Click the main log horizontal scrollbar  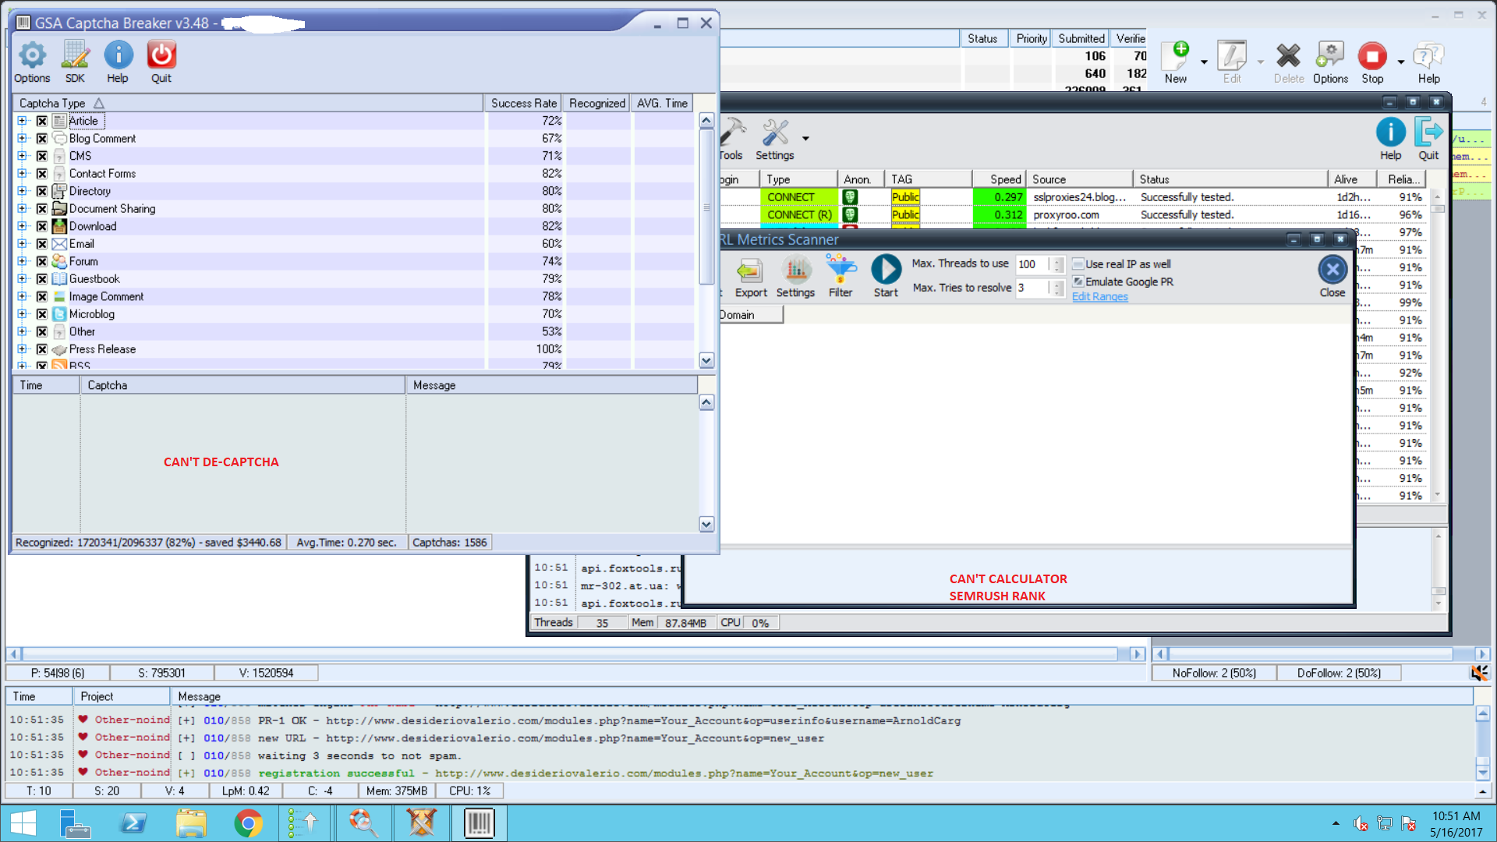pyautogui.click(x=576, y=654)
